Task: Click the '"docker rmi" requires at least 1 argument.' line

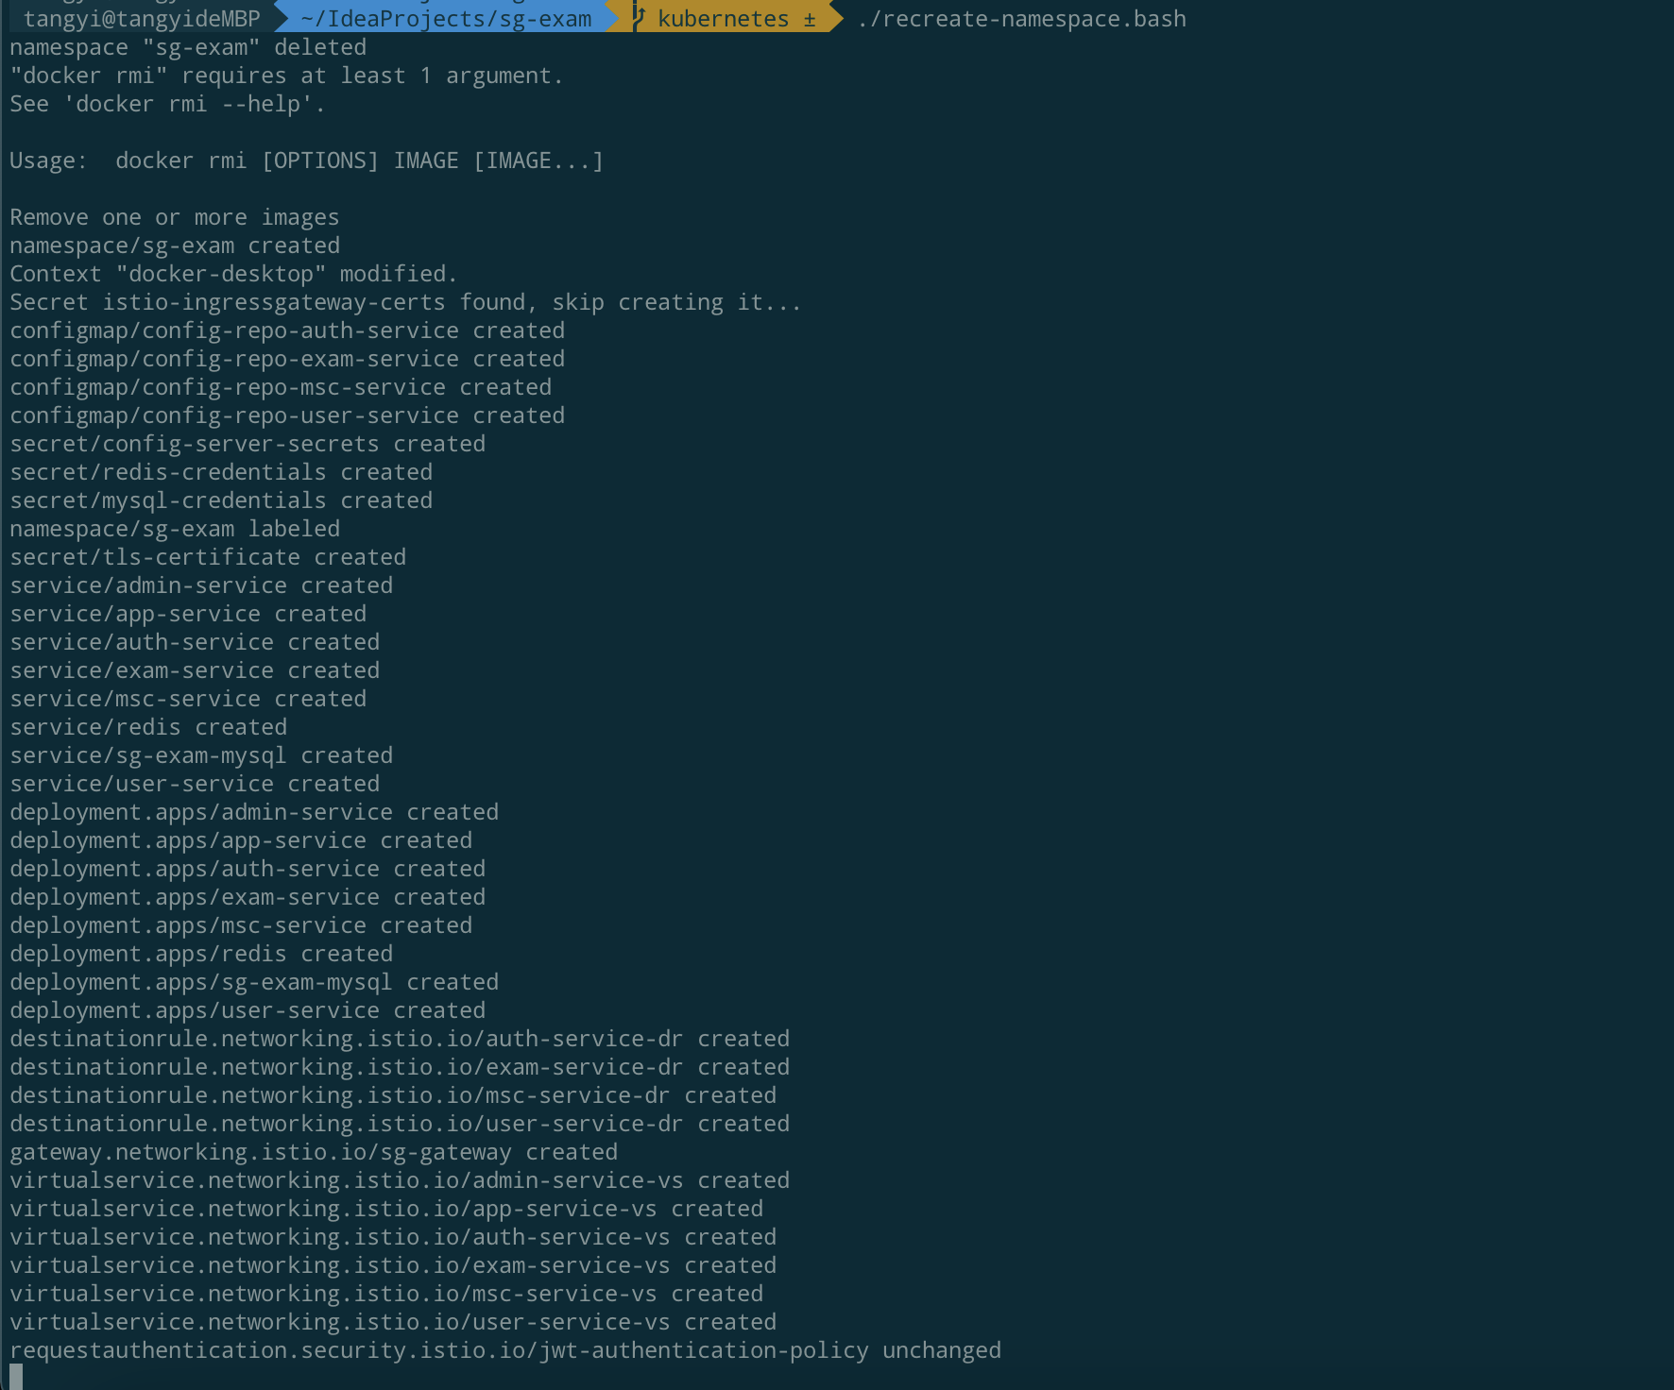Action: coord(287,76)
